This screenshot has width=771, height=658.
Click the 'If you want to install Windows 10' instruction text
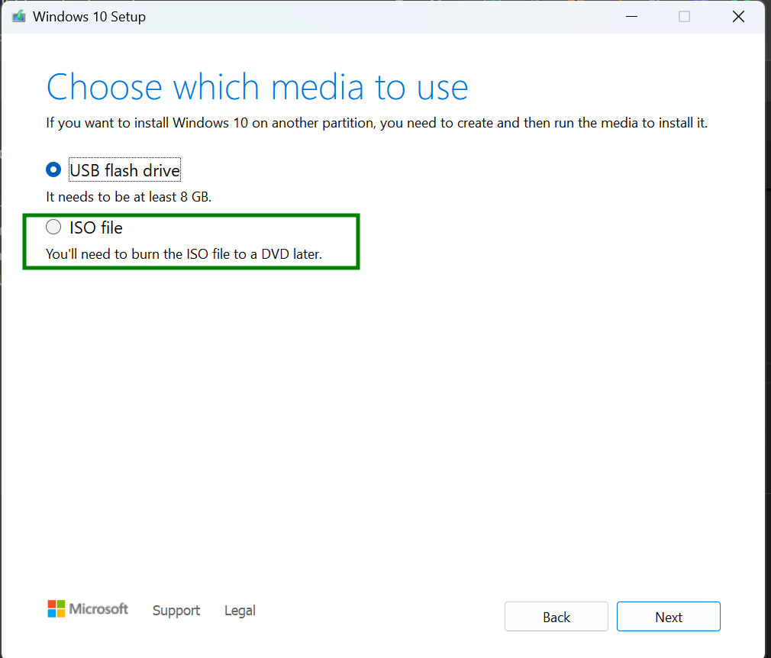click(x=376, y=123)
